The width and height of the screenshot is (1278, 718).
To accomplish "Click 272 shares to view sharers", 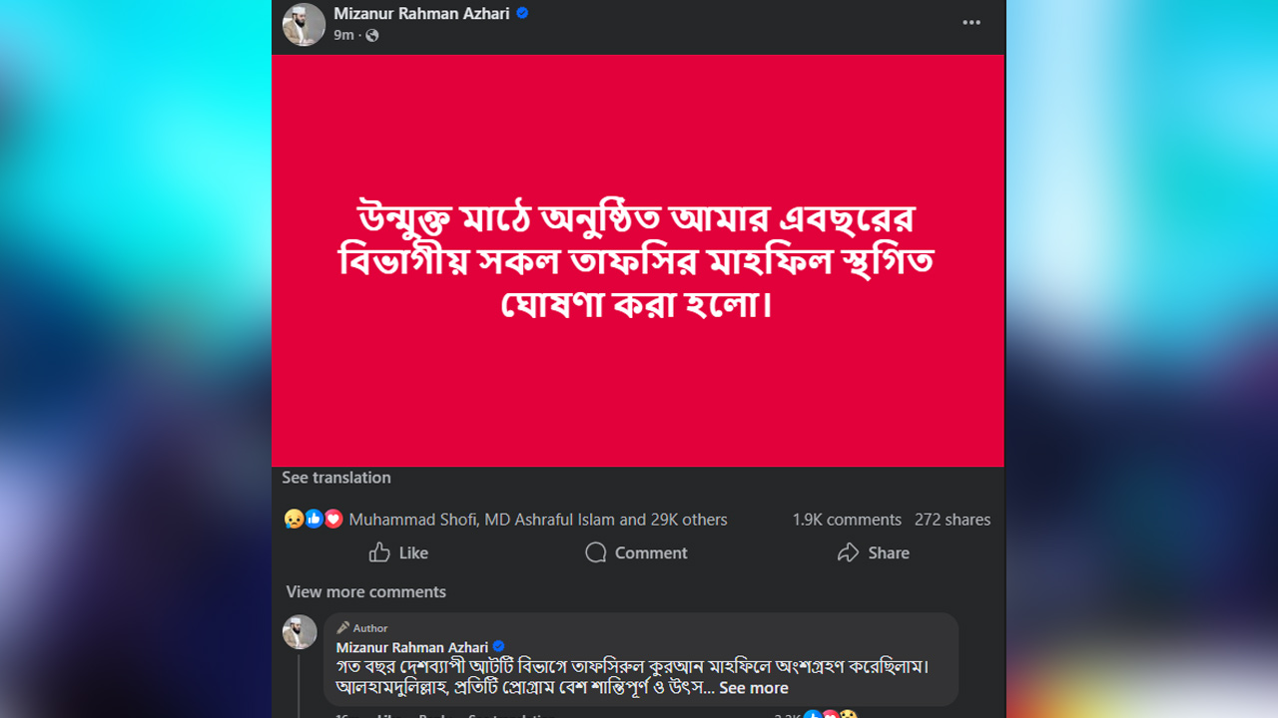I will (952, 519).
